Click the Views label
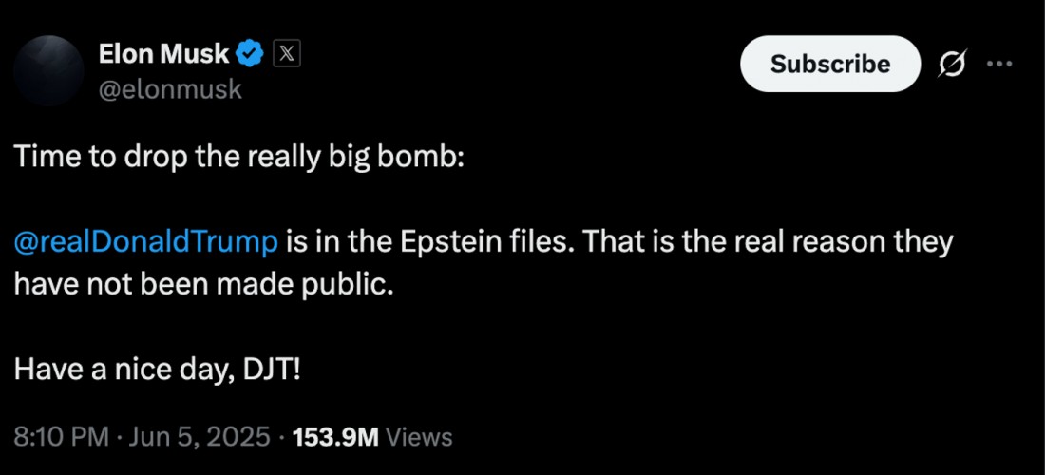The height and width of the screenshot is (475, 1045). [419, 437]
